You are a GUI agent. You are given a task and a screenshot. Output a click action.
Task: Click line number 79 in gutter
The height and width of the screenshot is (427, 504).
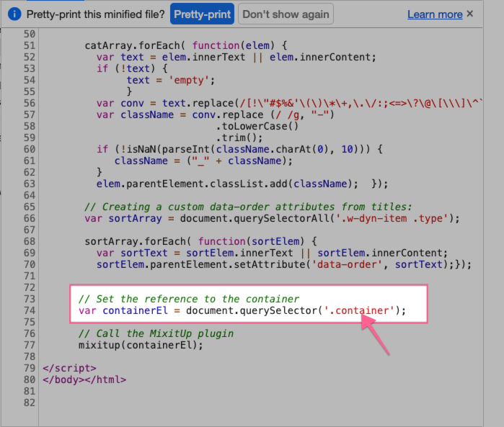pos(30,368)
